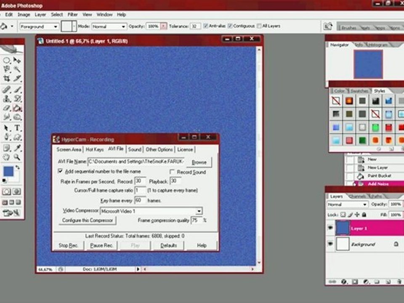Viewport: 404px width, 303px height.
Task: Open the pattern picker dropdown arrow
Action: point(74,26)
